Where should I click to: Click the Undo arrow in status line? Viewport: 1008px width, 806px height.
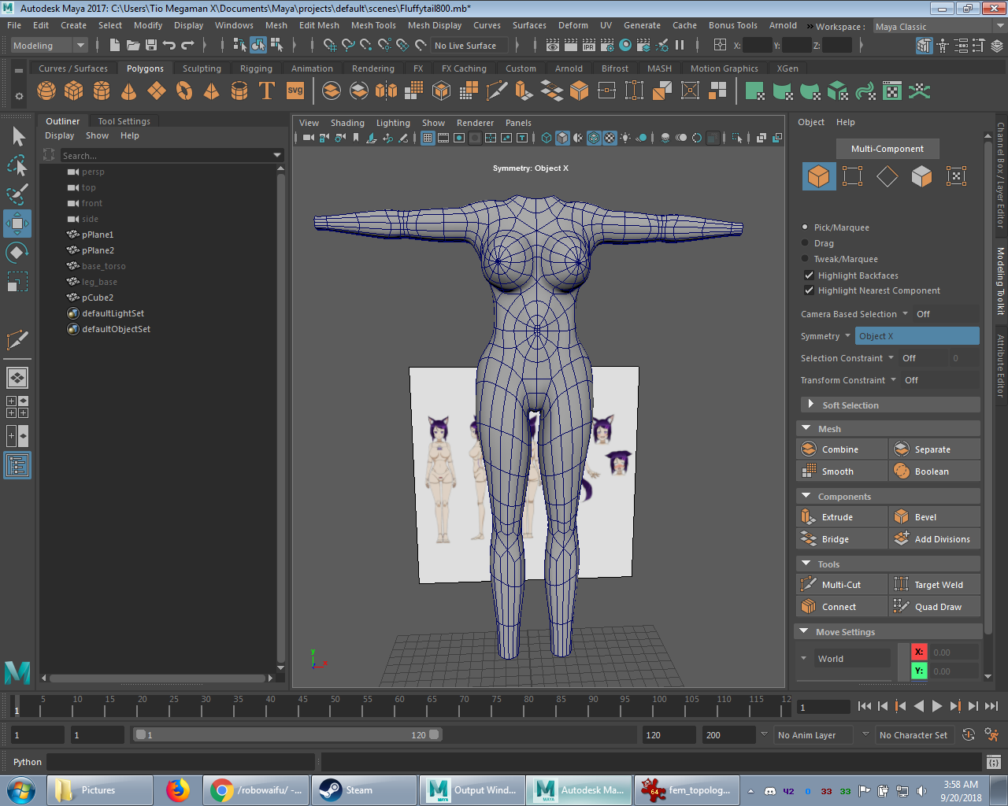(169, 46)
